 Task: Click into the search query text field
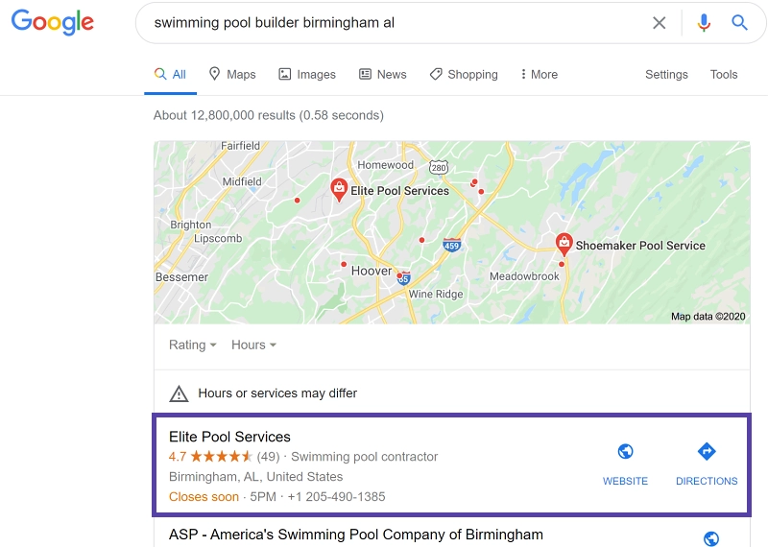[x=384, y=23]
